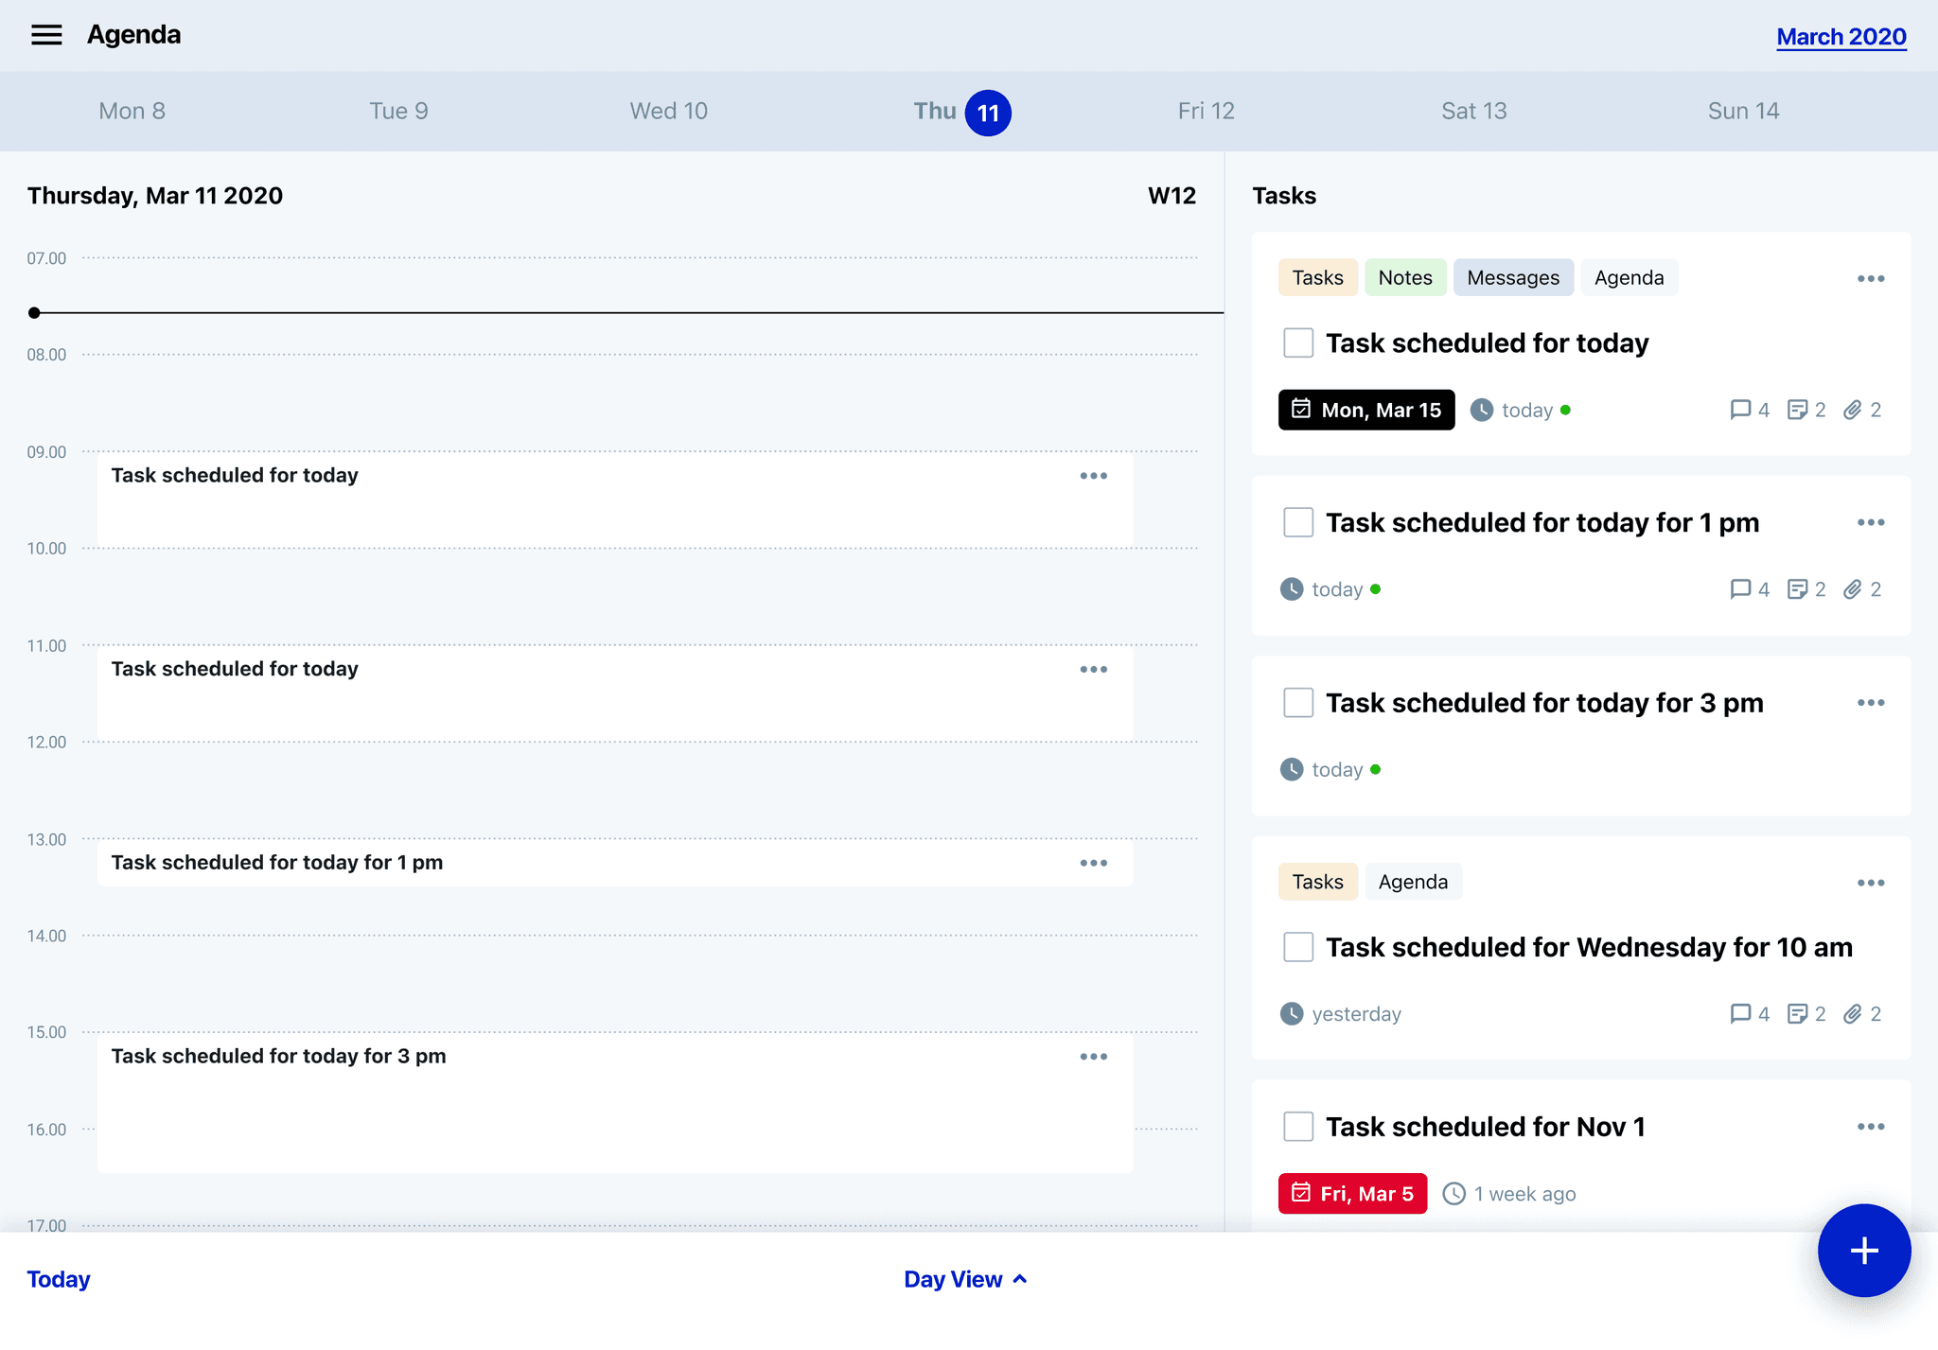Click notes icon on Task scheduled for today card
The image size is (1938, 1350).
coord(1796,410)
